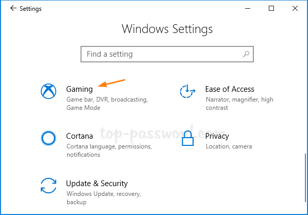Select the Cortana category title
Screen dimensions: 308x215
[79, 136]
